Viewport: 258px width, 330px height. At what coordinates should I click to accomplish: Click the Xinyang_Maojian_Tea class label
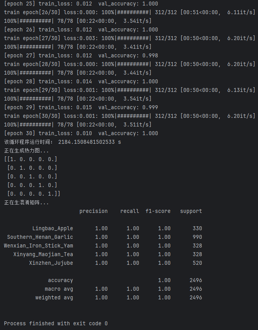[43, 254]
